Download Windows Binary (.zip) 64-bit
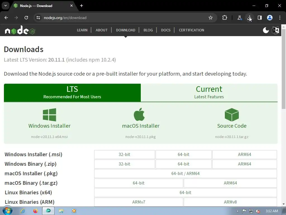This screenshot has height=215, width=286. [x=183, y=164]
